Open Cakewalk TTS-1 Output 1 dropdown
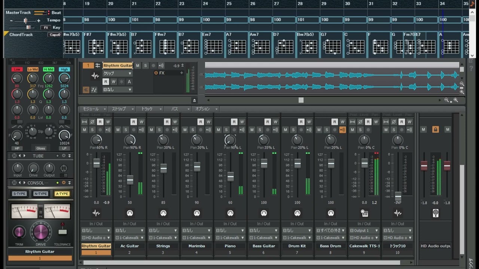Screen dimensions: 479x269 coord(364,231)
